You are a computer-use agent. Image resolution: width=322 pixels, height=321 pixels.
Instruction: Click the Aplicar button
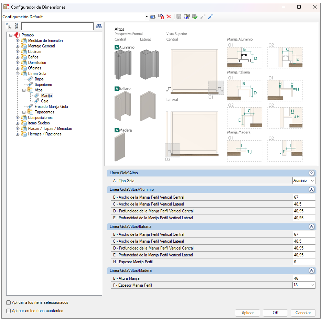(248, 313)
